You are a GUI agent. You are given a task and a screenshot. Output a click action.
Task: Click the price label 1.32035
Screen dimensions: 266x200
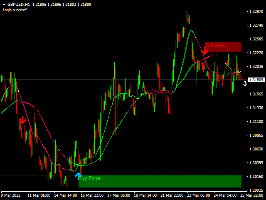pyautogui.click(x=256, y=67)
